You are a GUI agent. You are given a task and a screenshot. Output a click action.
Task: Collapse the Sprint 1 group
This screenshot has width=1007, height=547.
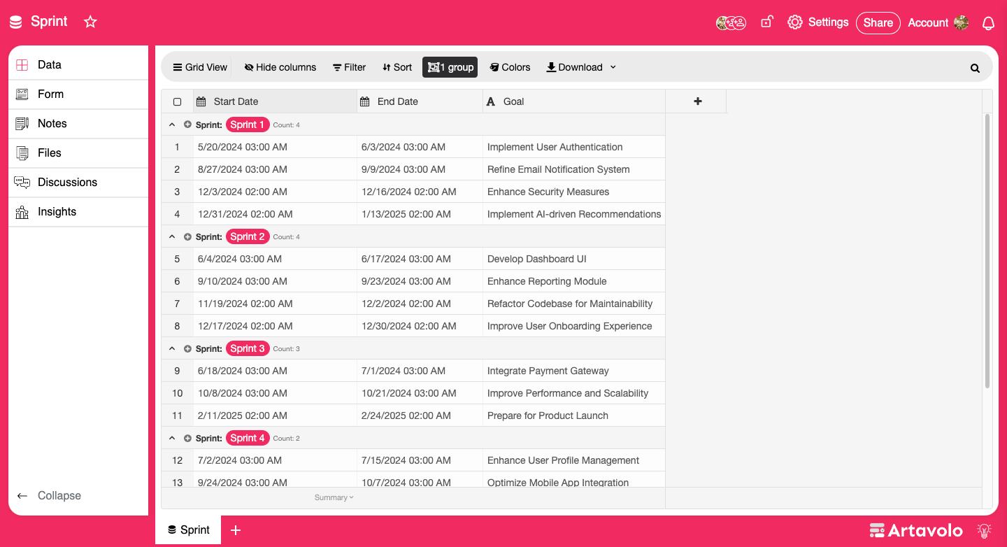(x=171, y=124)
